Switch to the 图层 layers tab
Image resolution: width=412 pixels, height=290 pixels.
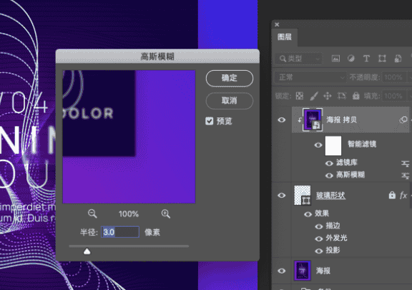(x=285, y=37)
